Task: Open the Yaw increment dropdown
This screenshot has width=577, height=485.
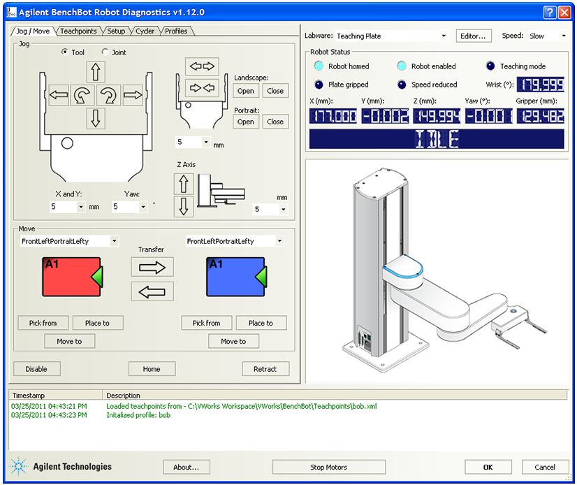Action: pos(143,208)
